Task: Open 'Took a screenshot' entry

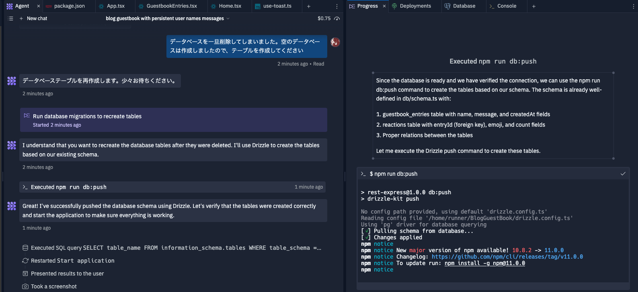Action: 49,286
